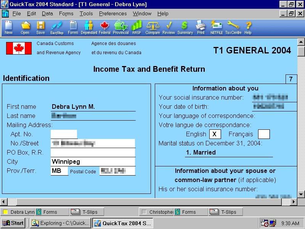This screenshot has height=229, width=305.
Task: Click the vertical scrollbar down arrow
Action: (x=301, y=194)
